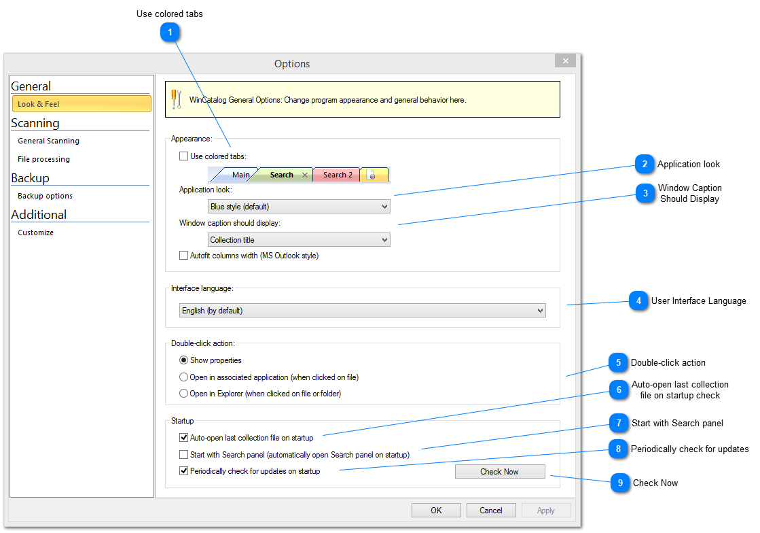Open the Application look dropdown
760x533 pixels.
tap(299, 207)
